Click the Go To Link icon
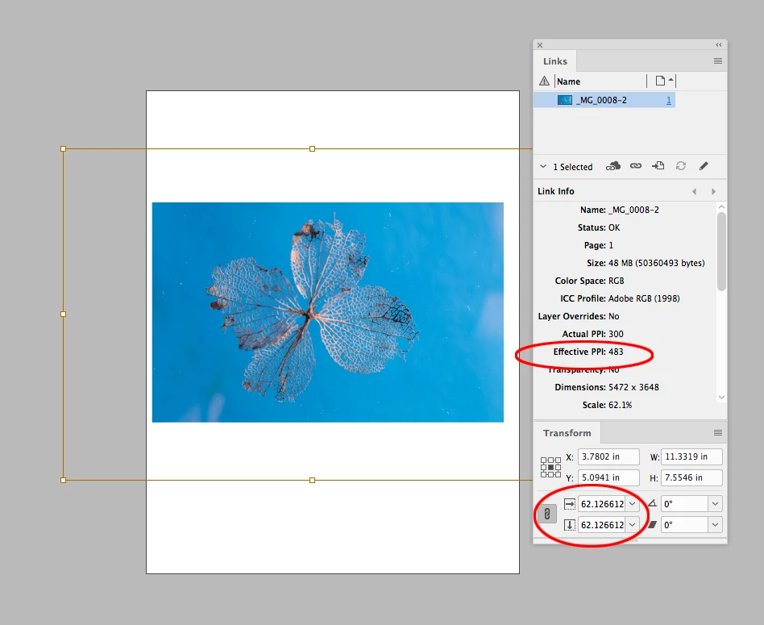Viewport: 764px width, 625px height. (x=658, y=166)
